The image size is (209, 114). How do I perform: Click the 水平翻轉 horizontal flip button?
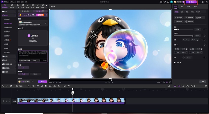179,17
